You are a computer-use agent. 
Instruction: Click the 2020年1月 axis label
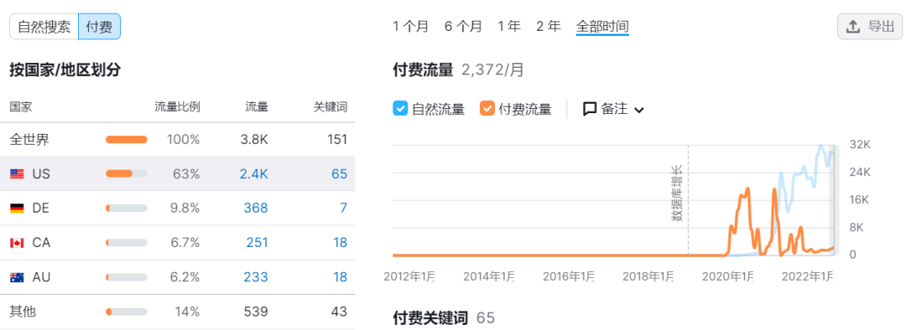[727, 276]
